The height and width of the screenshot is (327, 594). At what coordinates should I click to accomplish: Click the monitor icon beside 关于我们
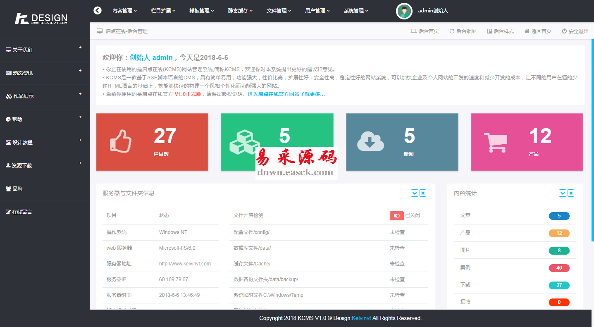8,50
